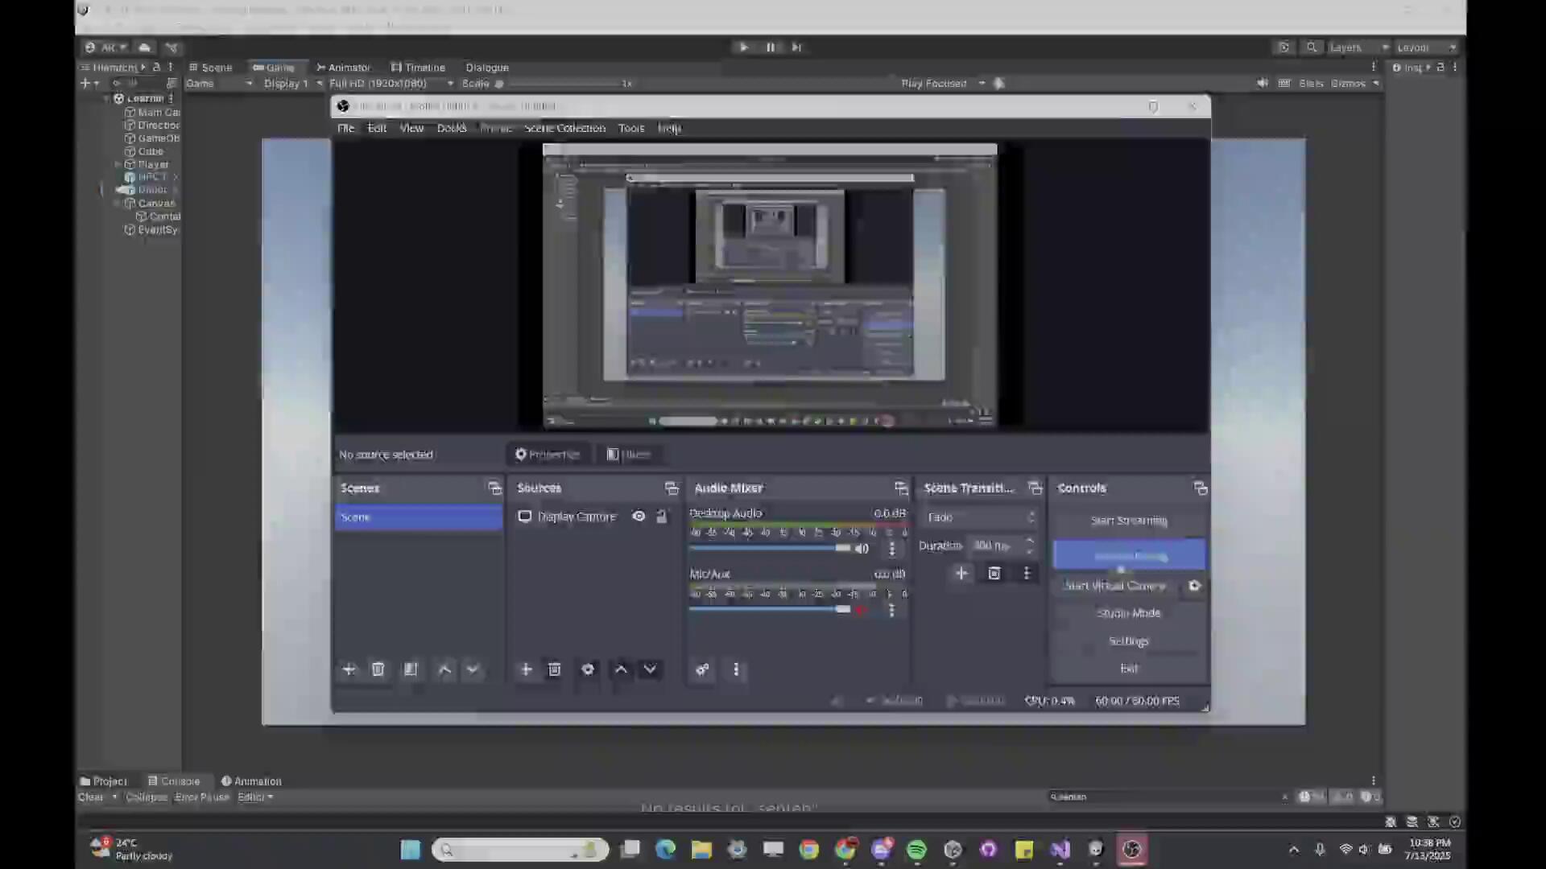This screenshot has height=869, width=1546.
Task: Click the Virtual Camera configuration gear icon
Action: point(1194,585)
